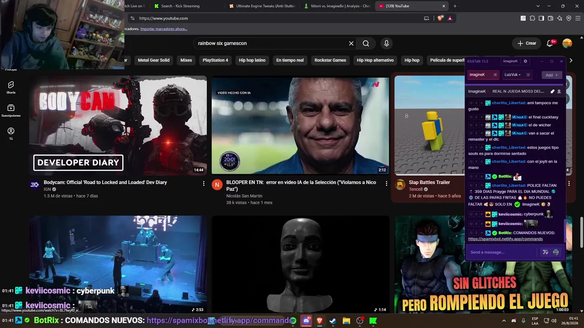This screenshot has width=584, height=328.
Task: Open the Kick emote picker in KickTalk
Action: click(x=556, y=252)
